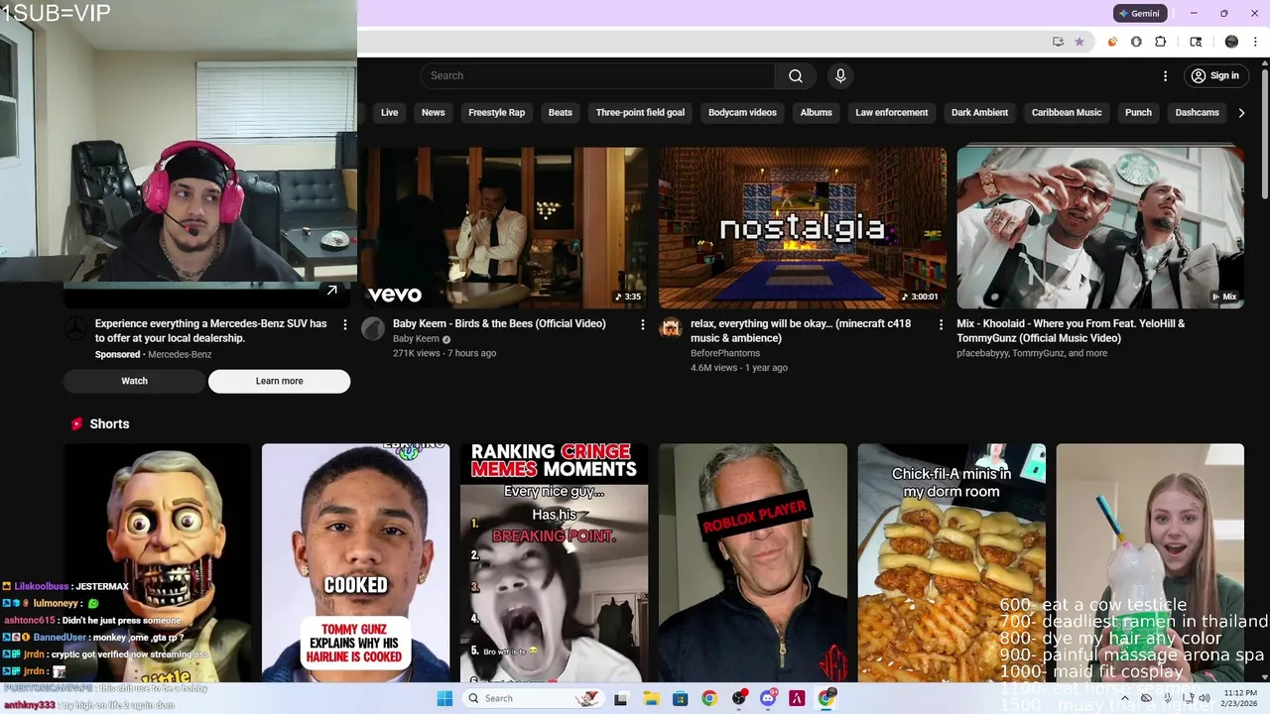
Task: Select the Beats filter chip
Action: point(561,112)
